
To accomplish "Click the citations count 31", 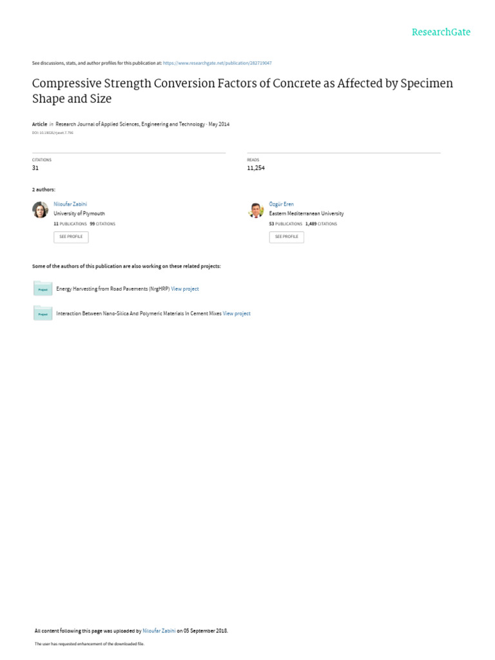I will click(x=35, y=168).
